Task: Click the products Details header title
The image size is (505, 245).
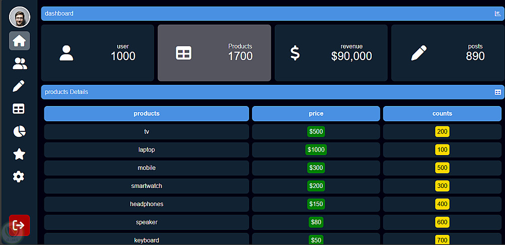Action: (66, 92)
